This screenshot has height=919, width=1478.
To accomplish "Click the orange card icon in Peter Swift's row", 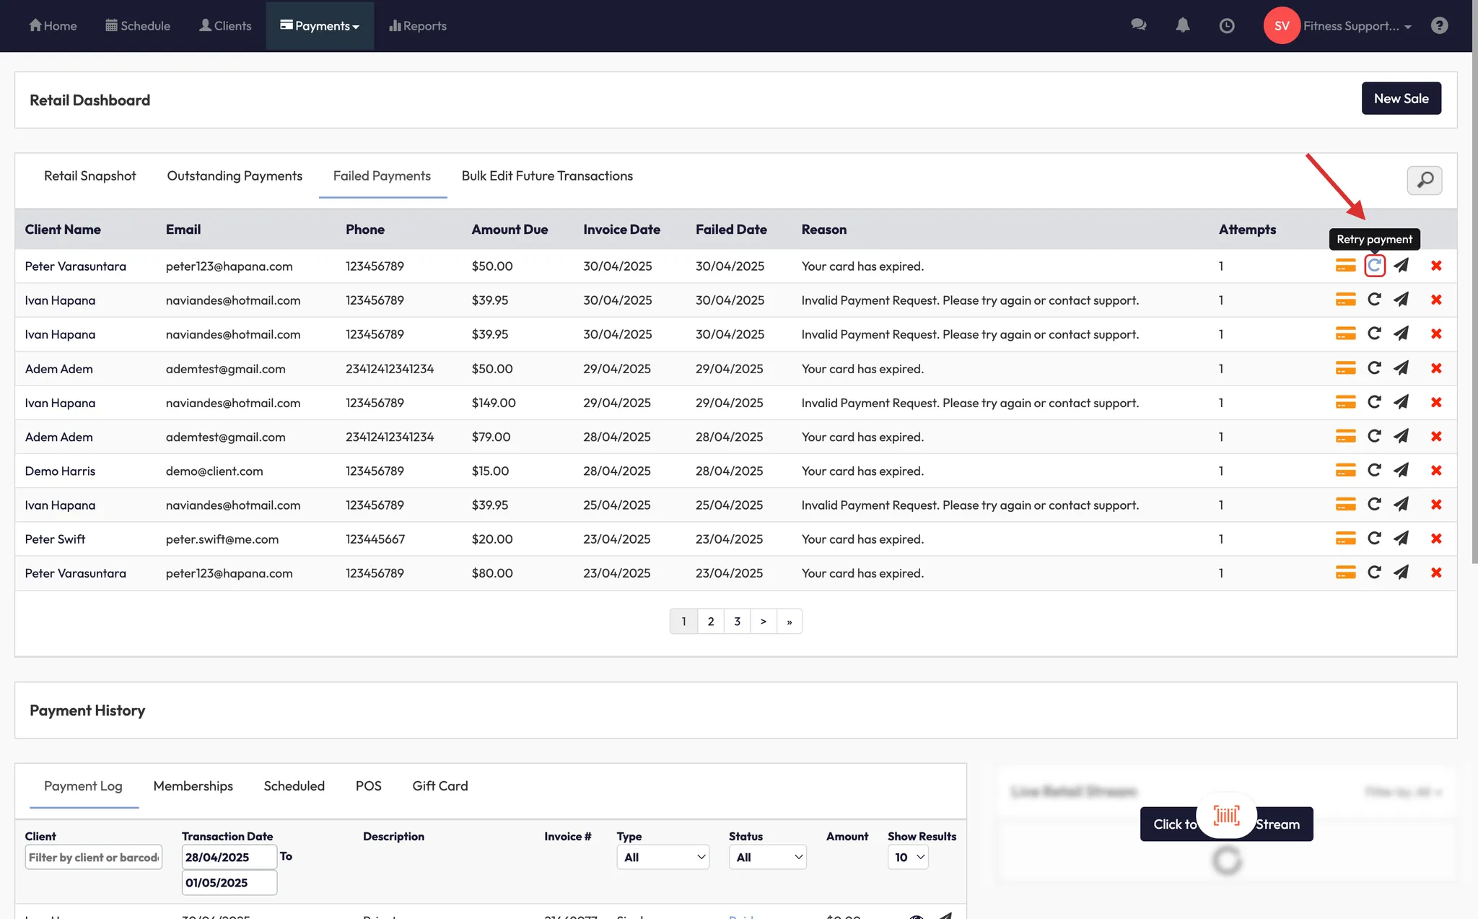I will 1345,539.
